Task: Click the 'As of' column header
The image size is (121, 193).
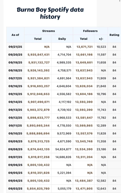Action: (15, 35)
